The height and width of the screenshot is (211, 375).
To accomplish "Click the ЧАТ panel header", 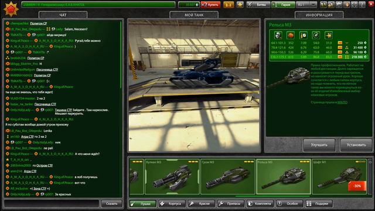I will [x=63, y=15].
